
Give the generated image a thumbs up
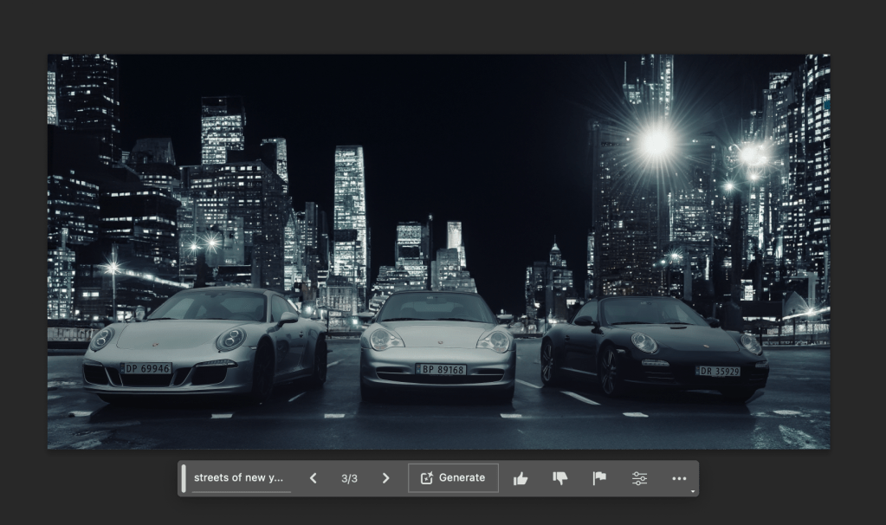pos(521,478)
